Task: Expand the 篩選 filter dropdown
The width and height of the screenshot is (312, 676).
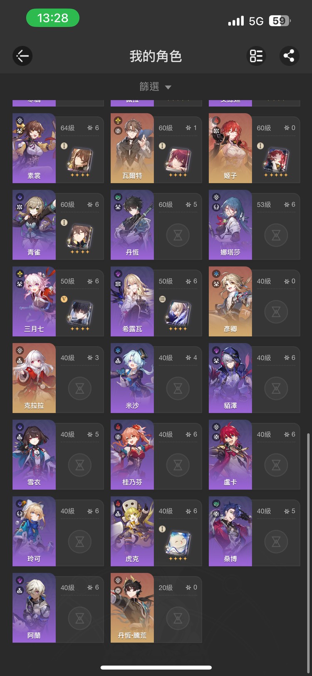Action: point(156,87)
